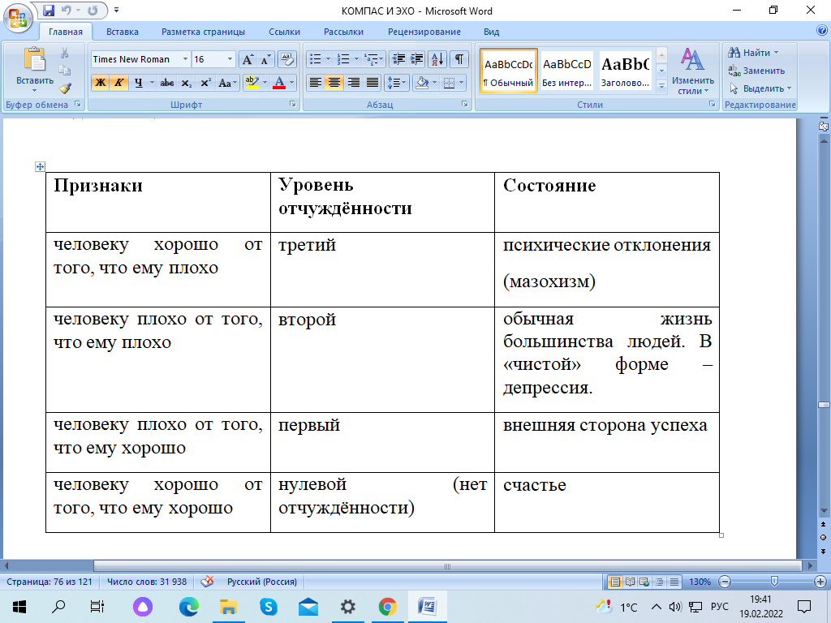This screenshot has width=831, height=623.
Task: Center the paragraph text
Action: coord(334,83)
